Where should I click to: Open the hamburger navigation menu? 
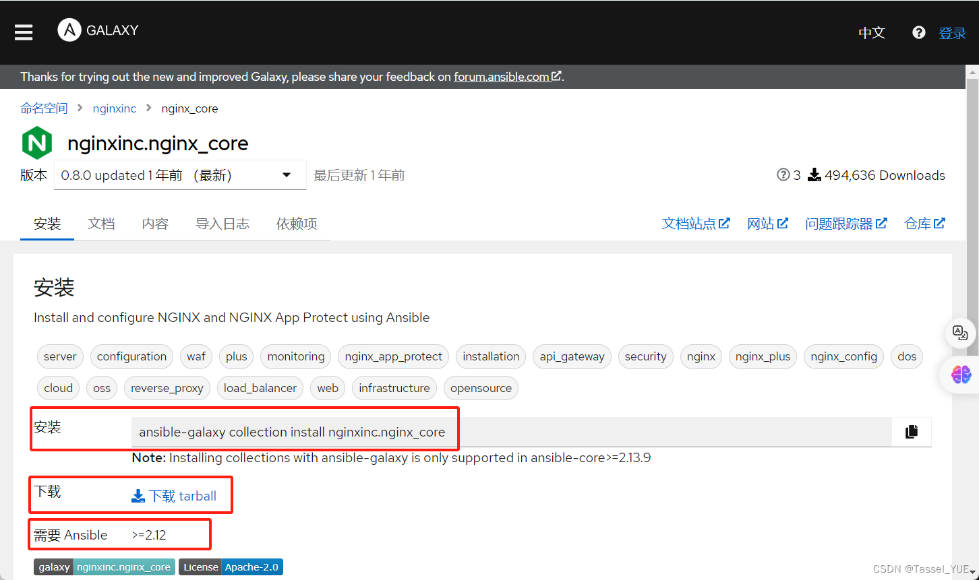point(24,32)
